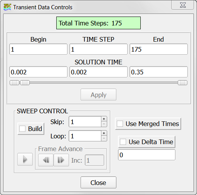Step one frame forward
197x195 pixels.
pyautogui.click(x=61, y=160)
